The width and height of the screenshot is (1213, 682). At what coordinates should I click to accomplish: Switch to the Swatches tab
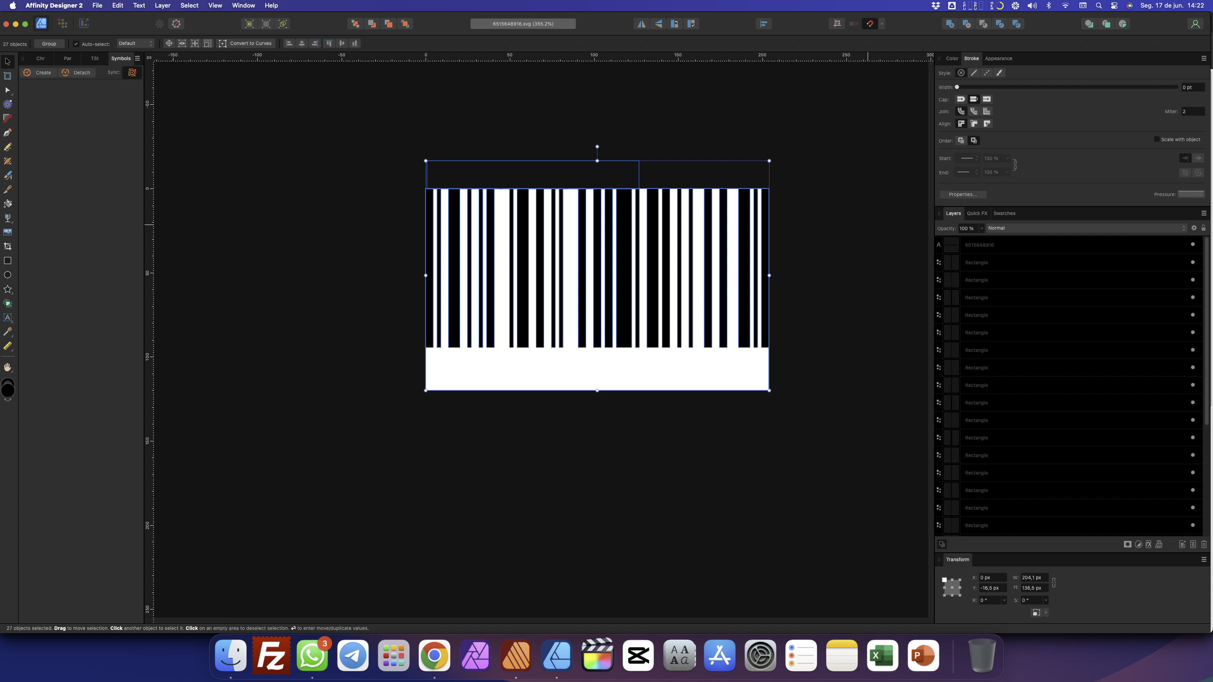click(1004, 214)
